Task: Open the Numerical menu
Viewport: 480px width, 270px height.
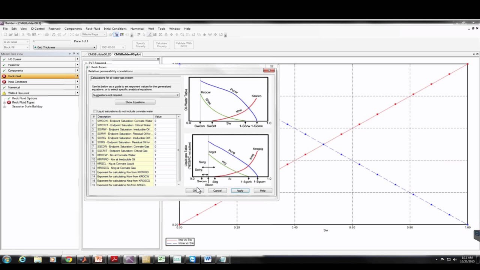Action: pyautogui.click(x=137, y=29)
